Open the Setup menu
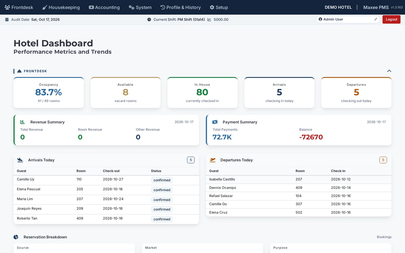The image size is (405, 253). click(219, 7)
